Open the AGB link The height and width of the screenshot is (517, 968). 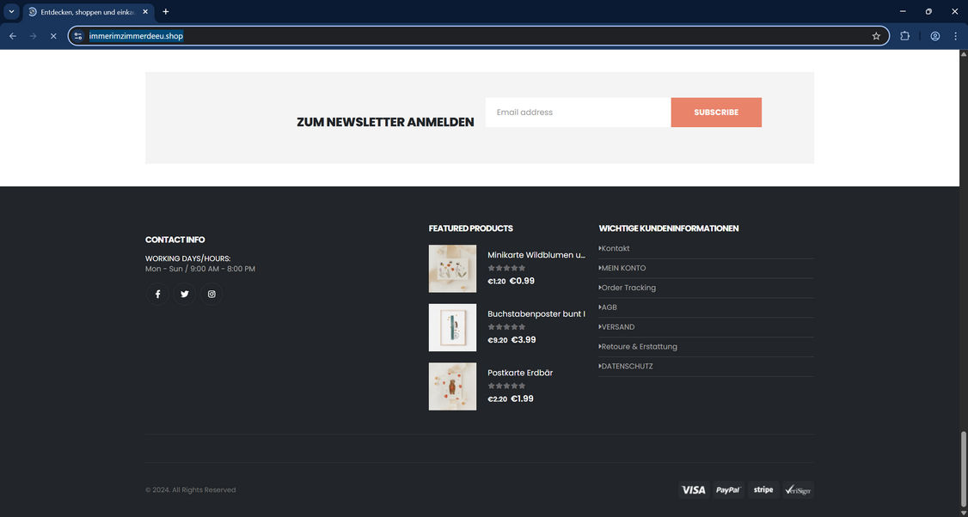pos(609,307)
